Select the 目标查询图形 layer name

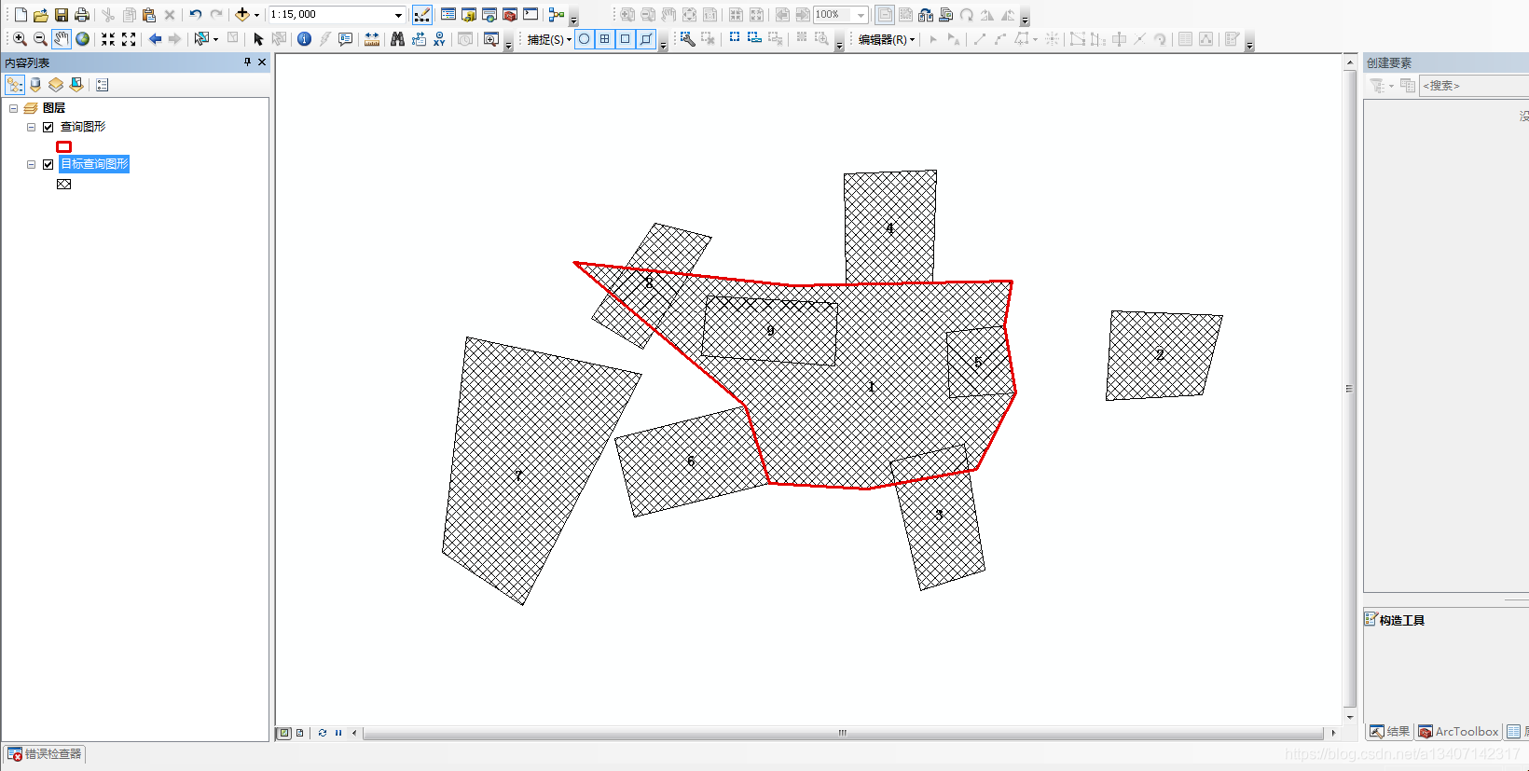click(94, 164)
